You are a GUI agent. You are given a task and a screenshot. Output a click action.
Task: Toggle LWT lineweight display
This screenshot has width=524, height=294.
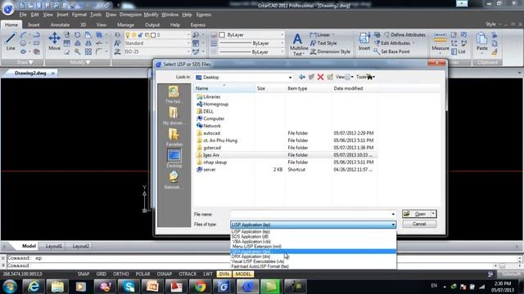click(208, 274)
